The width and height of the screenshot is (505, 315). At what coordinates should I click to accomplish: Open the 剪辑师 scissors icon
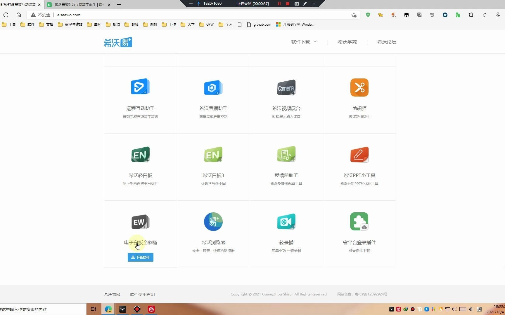[x=359, y=87]
